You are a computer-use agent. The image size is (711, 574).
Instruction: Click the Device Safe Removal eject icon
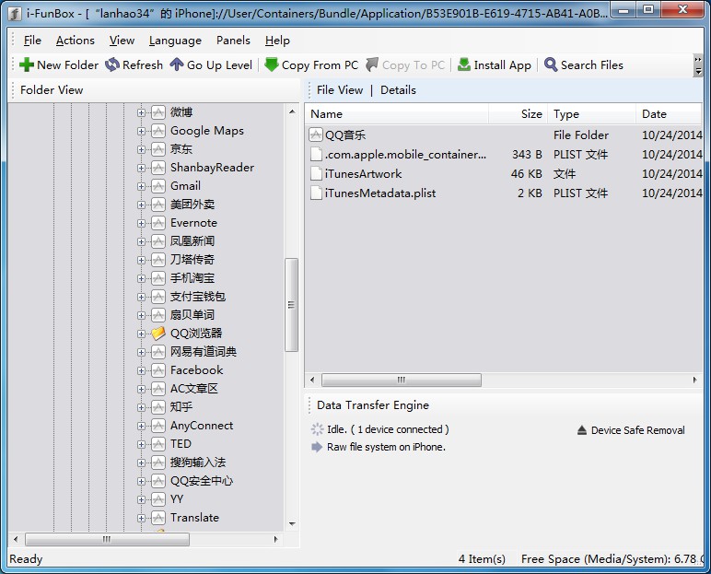coord(582,430)
